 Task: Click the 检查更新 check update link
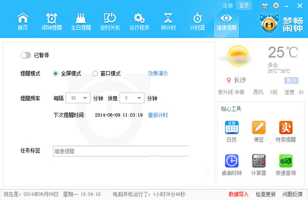click(x=265, y=194)
